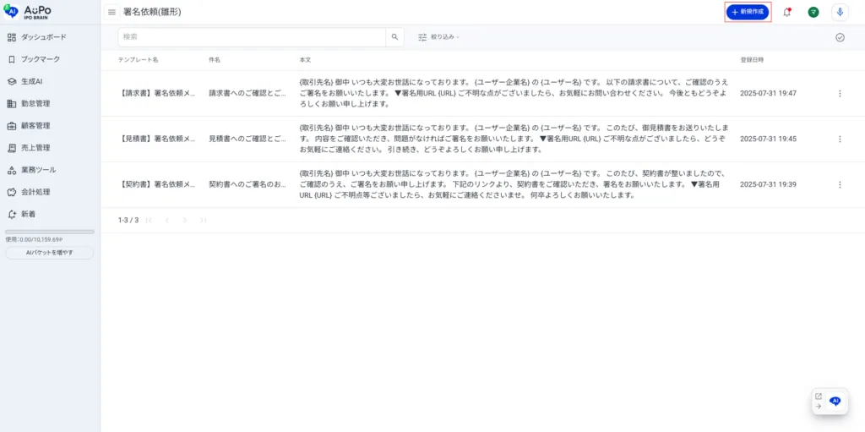Expand the 絞り込み filter dropdown
The width and height of the screenshot is (865, 432).
444,37
